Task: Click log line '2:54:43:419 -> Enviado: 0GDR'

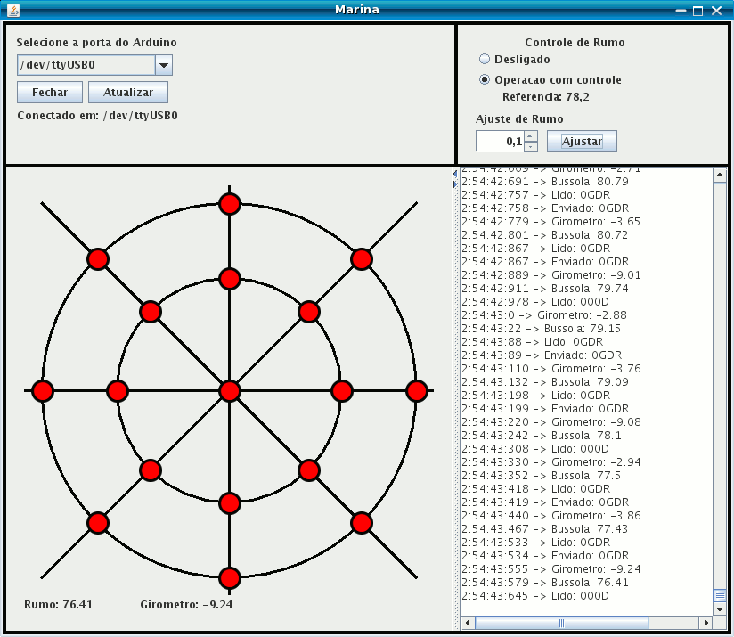Action: point(545,502)
